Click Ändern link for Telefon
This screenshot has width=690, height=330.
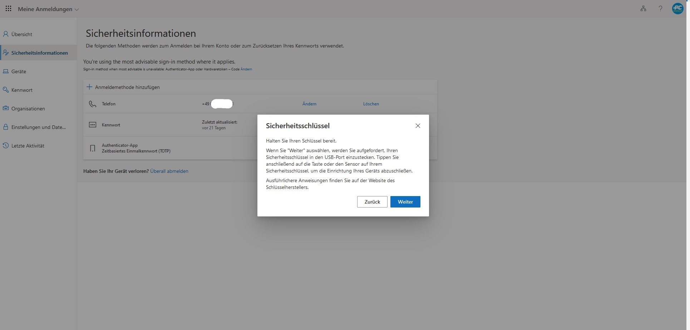309,104
